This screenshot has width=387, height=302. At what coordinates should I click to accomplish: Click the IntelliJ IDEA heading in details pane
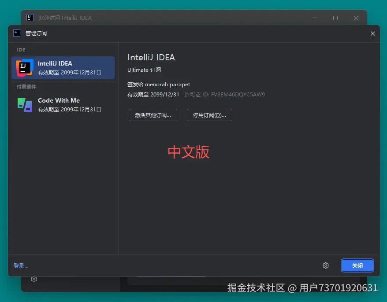(x=151, y=57)
